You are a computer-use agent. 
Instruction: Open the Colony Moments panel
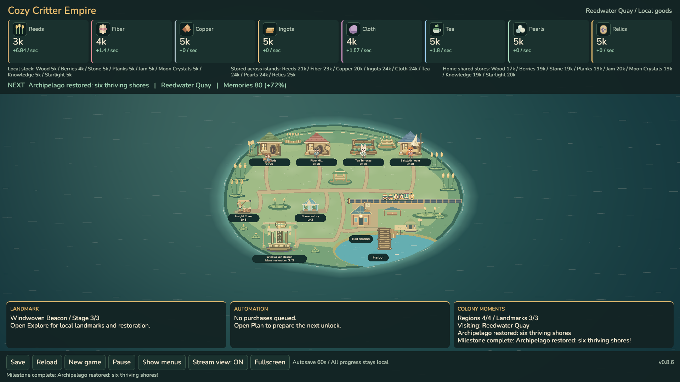click(x=563, y=325)
